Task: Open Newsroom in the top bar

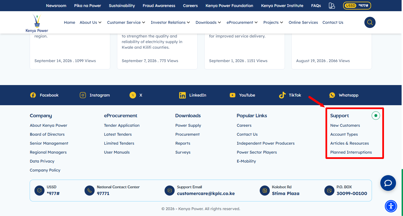Action: [56, 6]
